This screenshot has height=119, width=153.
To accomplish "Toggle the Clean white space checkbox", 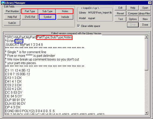I will point(78,26).
